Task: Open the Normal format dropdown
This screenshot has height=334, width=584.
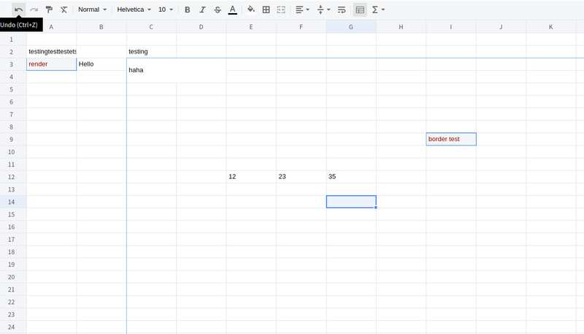Action: click(x=93, y=10)
